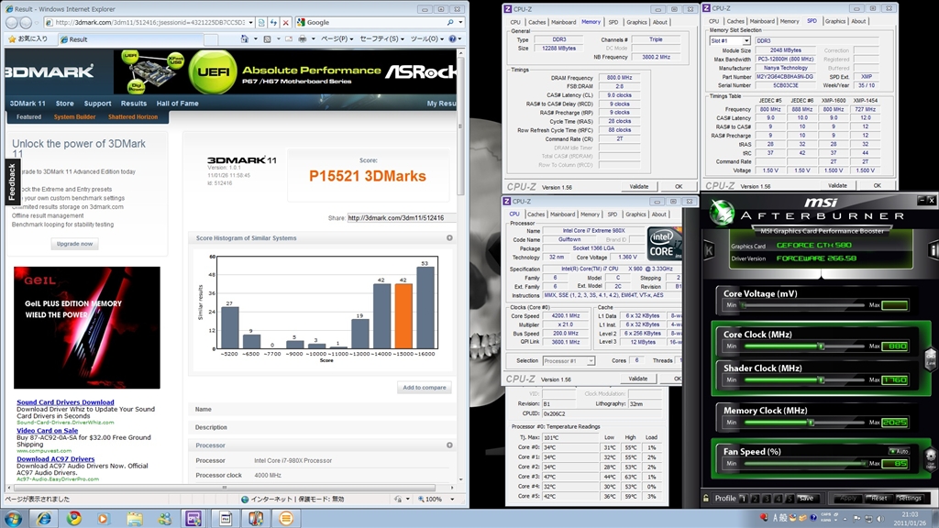Image resolution: width=939 pixels, height=528 pixels.
Task: Select Afterburner profile slot 1
Action: point(743,498)
